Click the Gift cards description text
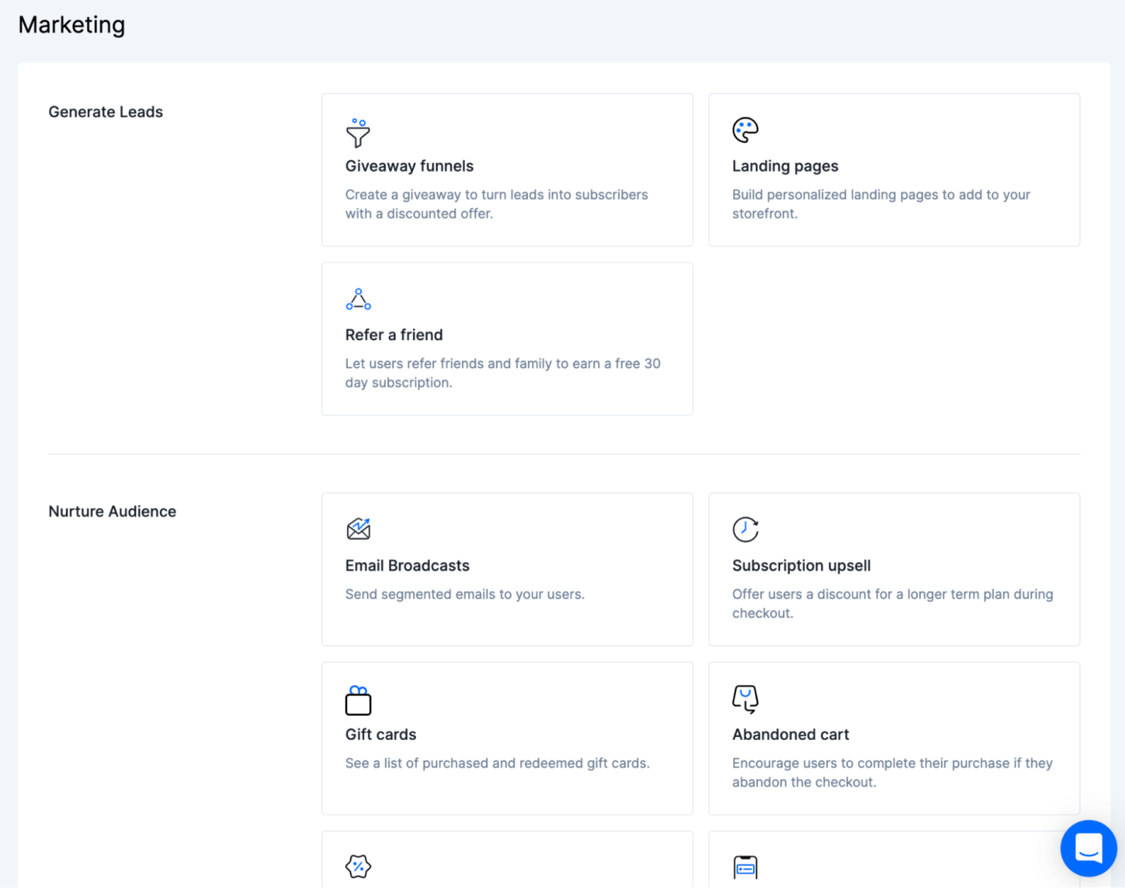The width and height of the screenshot is (1125, 888). tap(497, 763)
